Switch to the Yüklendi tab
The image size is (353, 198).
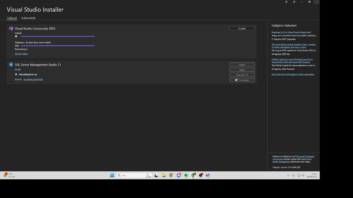coord(12,18)
